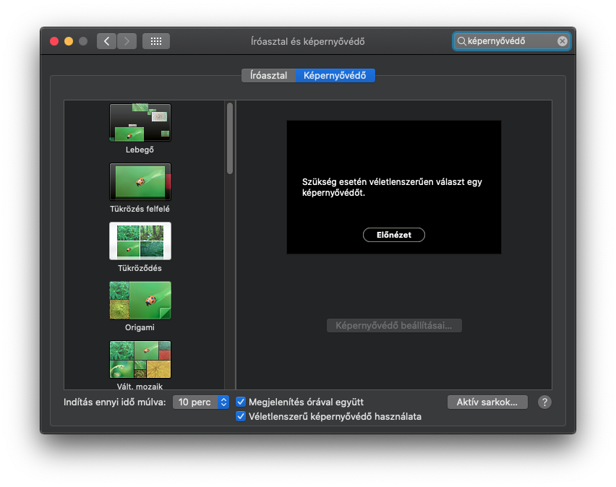Image resolution: width=616 pixels, height=487 pixels.
Task: Toggle Megjelenítés órával együtt checkbox
Action: [x=241, y=402]
